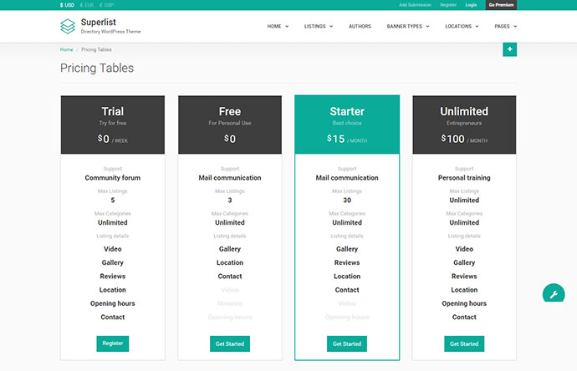The height and width of the screenshot is (371, 577).
Task: Click the Register button in Trial plan
Action: point(113,343)
